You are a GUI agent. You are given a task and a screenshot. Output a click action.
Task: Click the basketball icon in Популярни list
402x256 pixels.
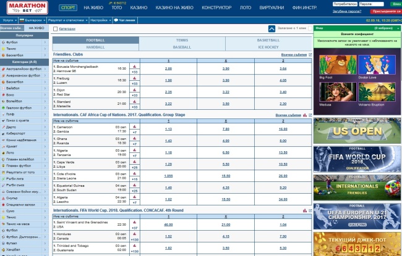coord(3,56)
